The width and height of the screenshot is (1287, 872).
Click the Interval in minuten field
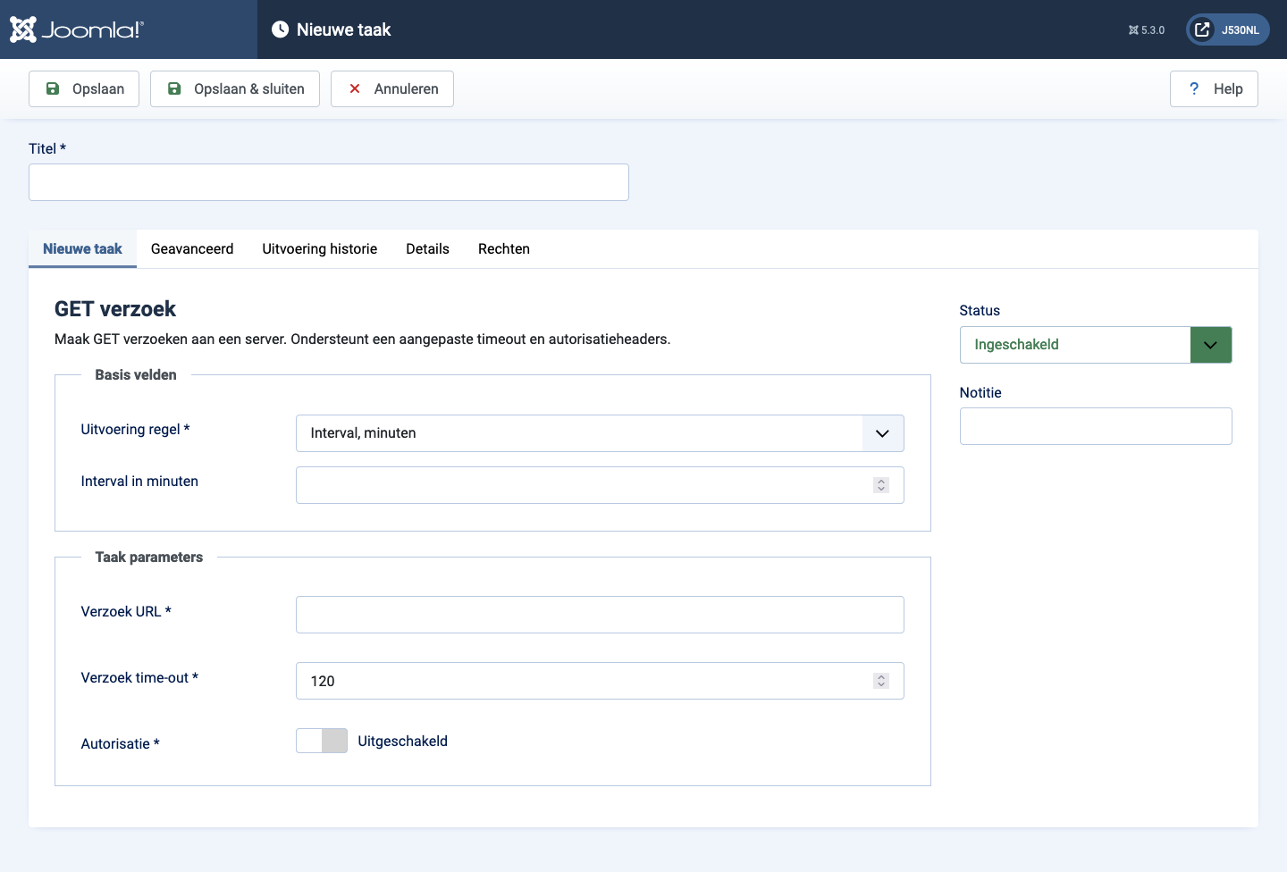coord(600,485)
